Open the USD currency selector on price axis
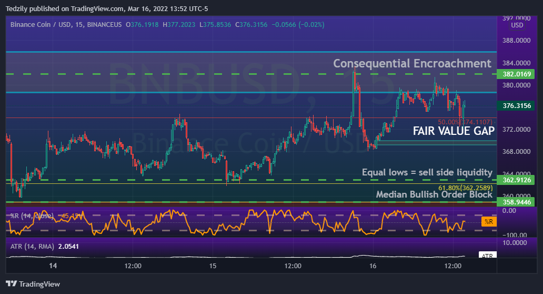Viewport: 543px width, 294px height. (x=517, y=25)
